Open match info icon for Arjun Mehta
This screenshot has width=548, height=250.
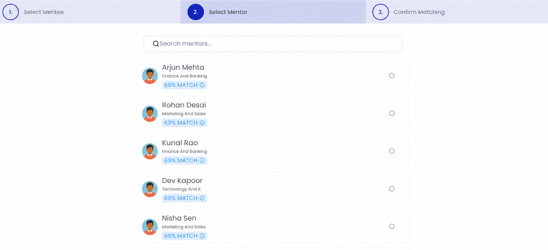pos(202,85)
